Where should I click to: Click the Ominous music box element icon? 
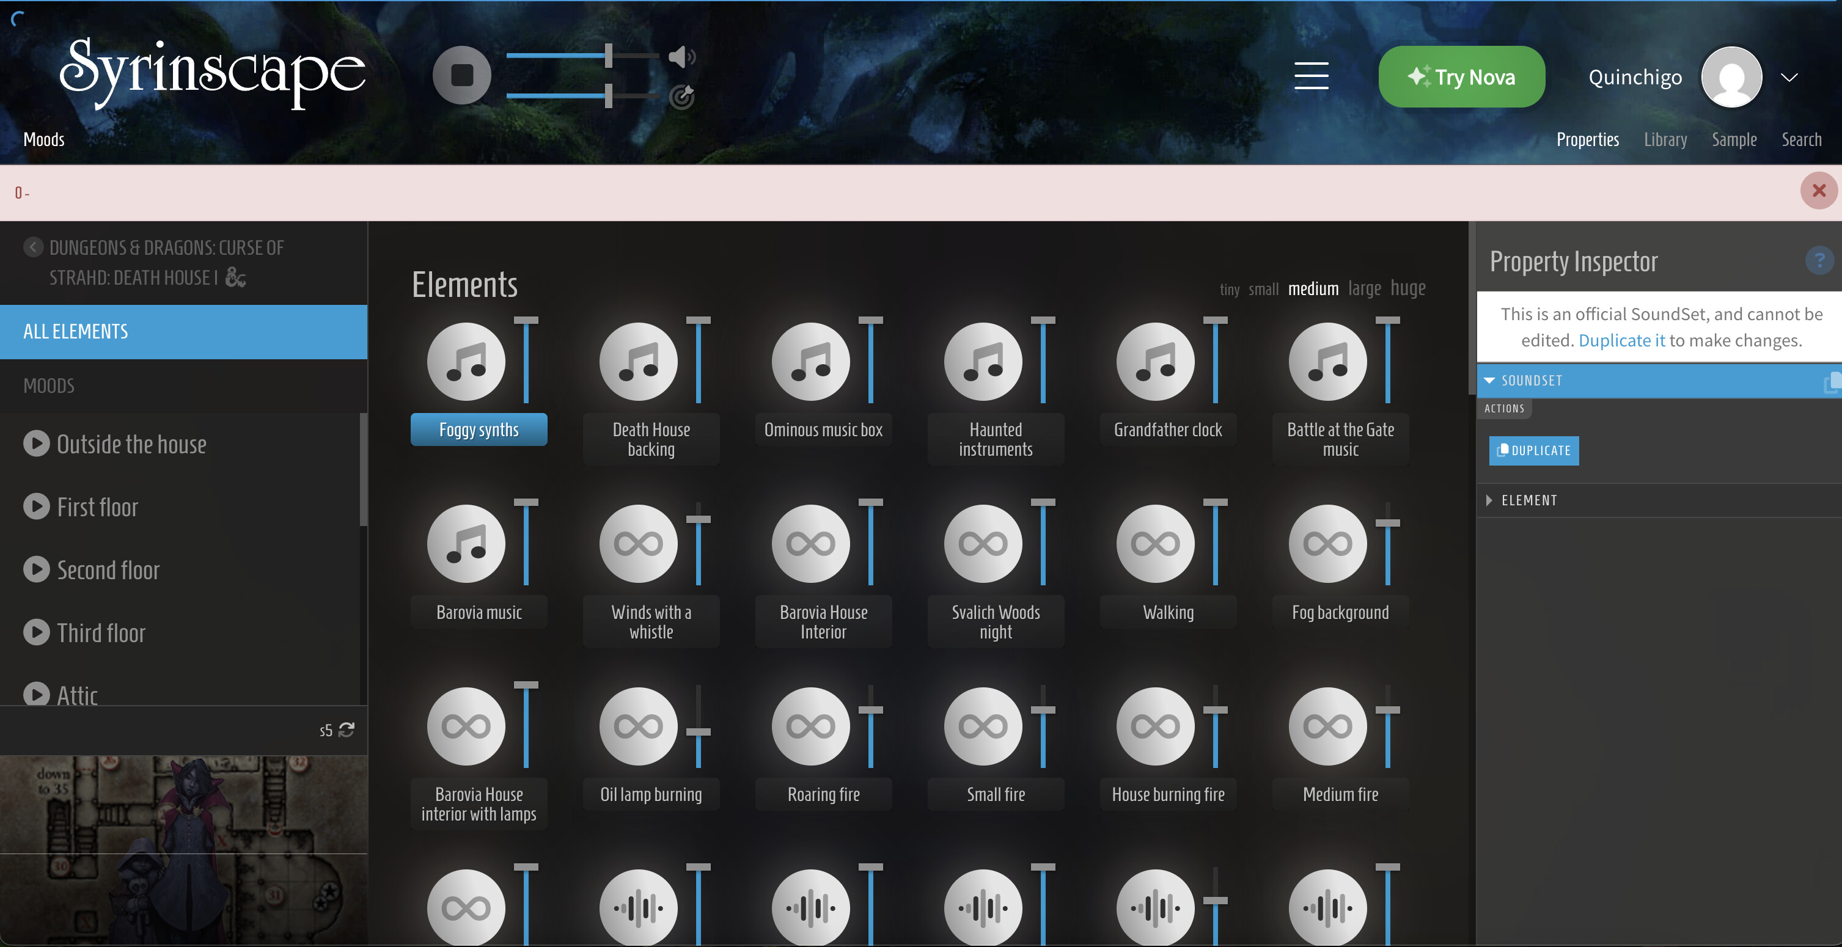pyautogui.click(x=810, y=362)
